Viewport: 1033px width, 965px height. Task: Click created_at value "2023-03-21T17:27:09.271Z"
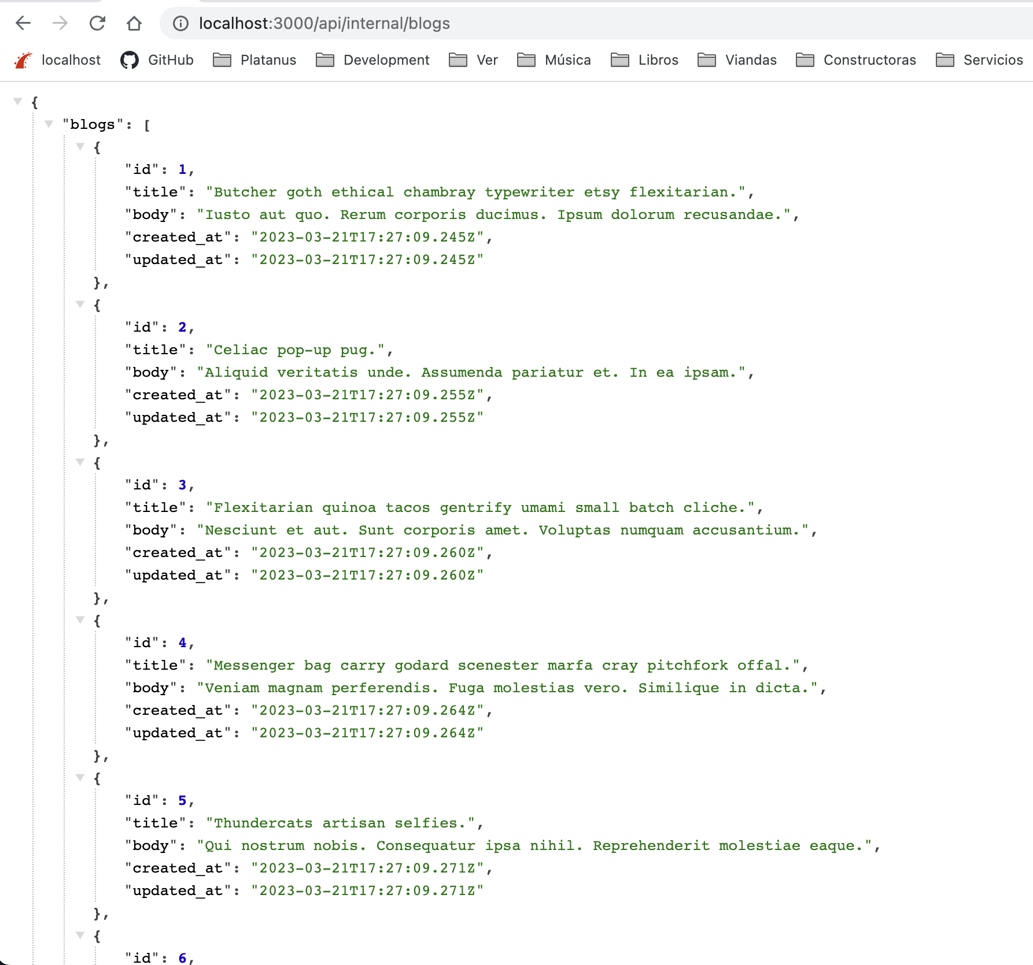pyautogui.click(x=367, y=868)
